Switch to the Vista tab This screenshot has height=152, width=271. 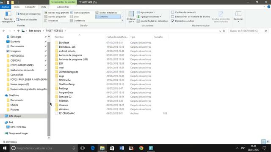(43, 7)
